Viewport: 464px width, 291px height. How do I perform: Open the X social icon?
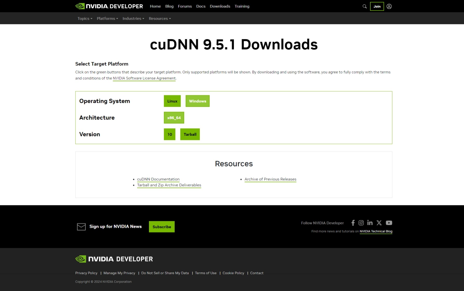(379, 223)
